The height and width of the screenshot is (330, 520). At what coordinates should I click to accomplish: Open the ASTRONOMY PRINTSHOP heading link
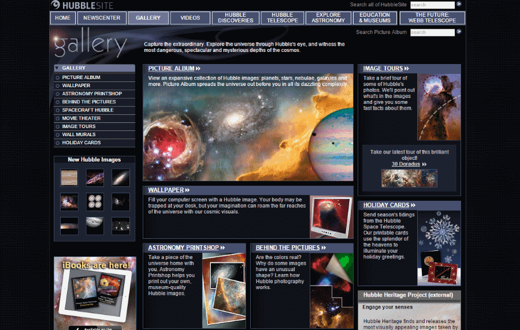pyautogui.click(x=187, y=247)
